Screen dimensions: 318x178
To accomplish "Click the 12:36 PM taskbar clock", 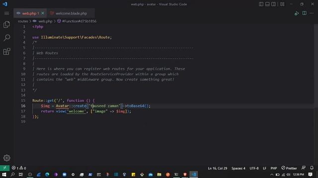I will click(x=298, y=175).
